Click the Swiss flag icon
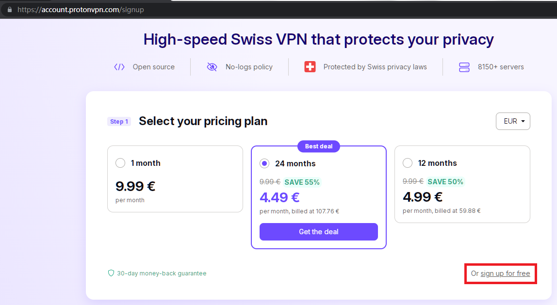557x305 pixels. coord(310,67)
